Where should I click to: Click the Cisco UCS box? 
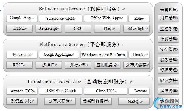pos(105,91)
